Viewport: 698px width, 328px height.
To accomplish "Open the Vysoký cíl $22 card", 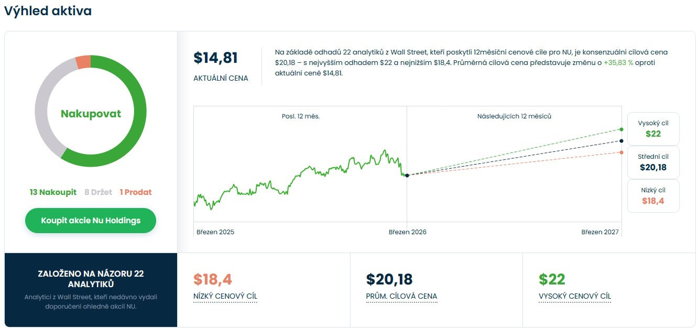I will 653,129.
